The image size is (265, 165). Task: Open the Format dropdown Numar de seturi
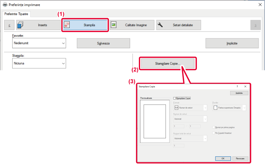point(205,107)
